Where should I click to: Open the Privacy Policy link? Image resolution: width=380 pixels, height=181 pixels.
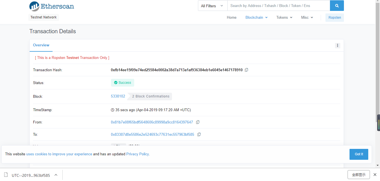pyautogui.click(x=138, y=154)
